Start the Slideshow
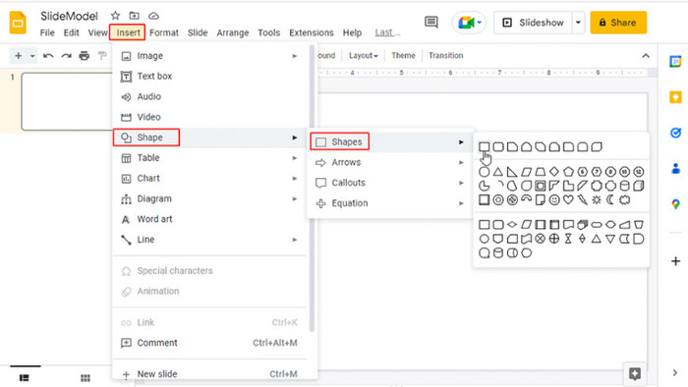The height and width of the screenshot is (387, 688). coord(534,23)
